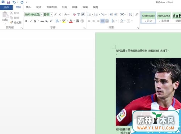Image resolution: width=181 pixels, height=134 pixels.
Task: Switch to the 视图 (View) tab
Action: [x=95, y=7]
